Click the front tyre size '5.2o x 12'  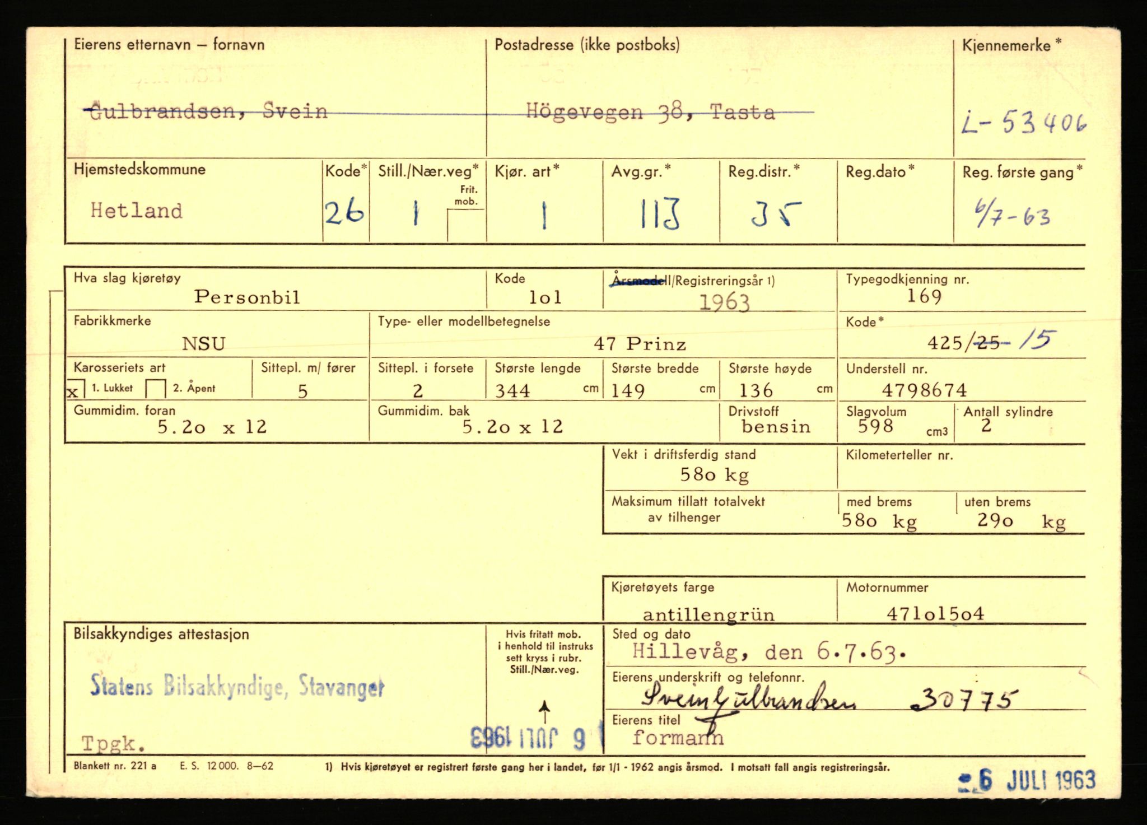click(x=212, y=427)
